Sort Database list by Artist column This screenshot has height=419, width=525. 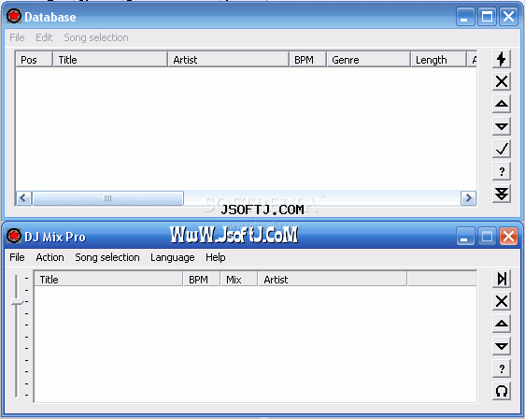point(228,60)
